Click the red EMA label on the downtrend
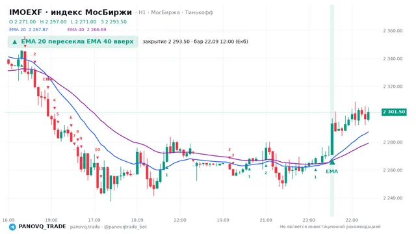The height and width of the screenshot is (234, 416). (x=47, y=79)
